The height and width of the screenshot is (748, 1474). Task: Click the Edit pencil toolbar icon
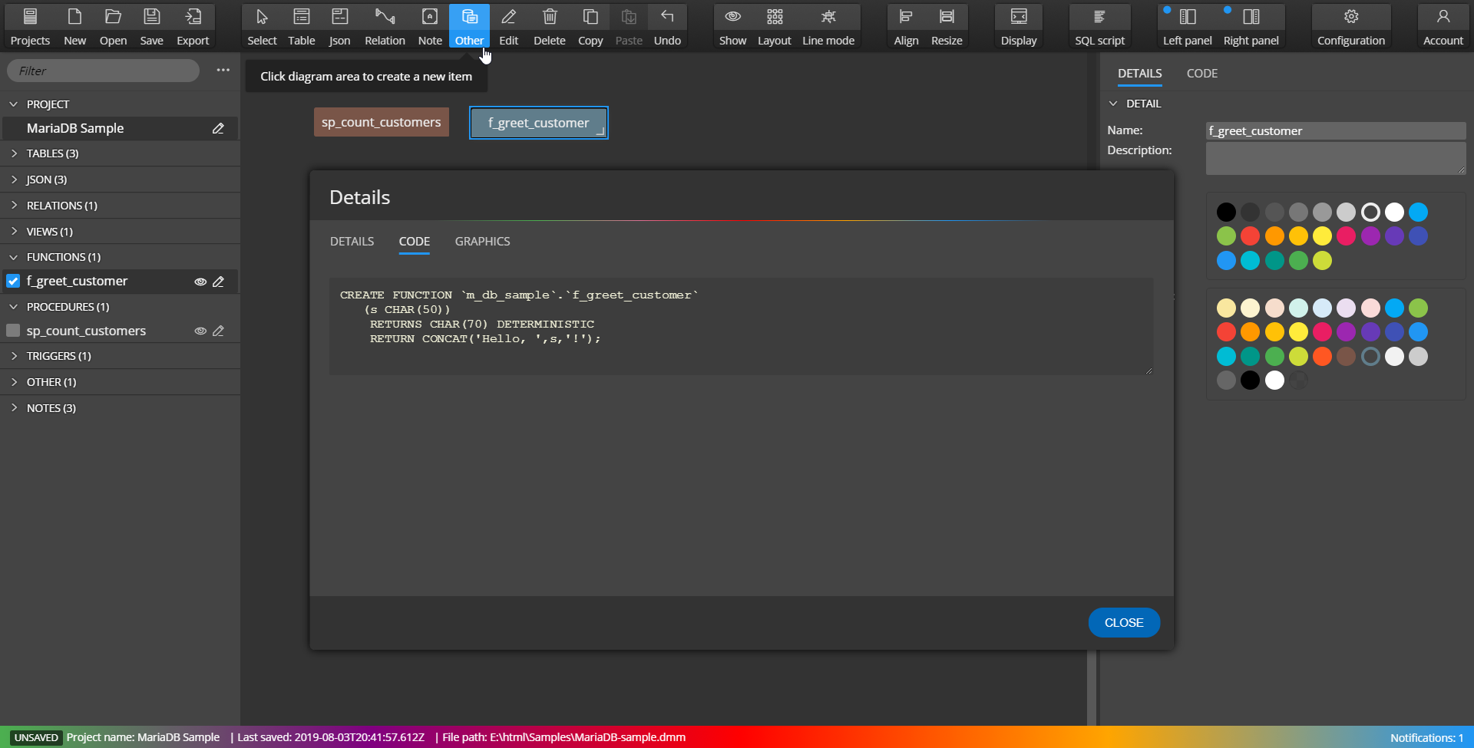click(508, 27)
